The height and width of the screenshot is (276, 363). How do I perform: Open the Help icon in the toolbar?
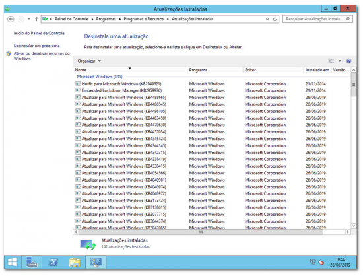[348, 61]
